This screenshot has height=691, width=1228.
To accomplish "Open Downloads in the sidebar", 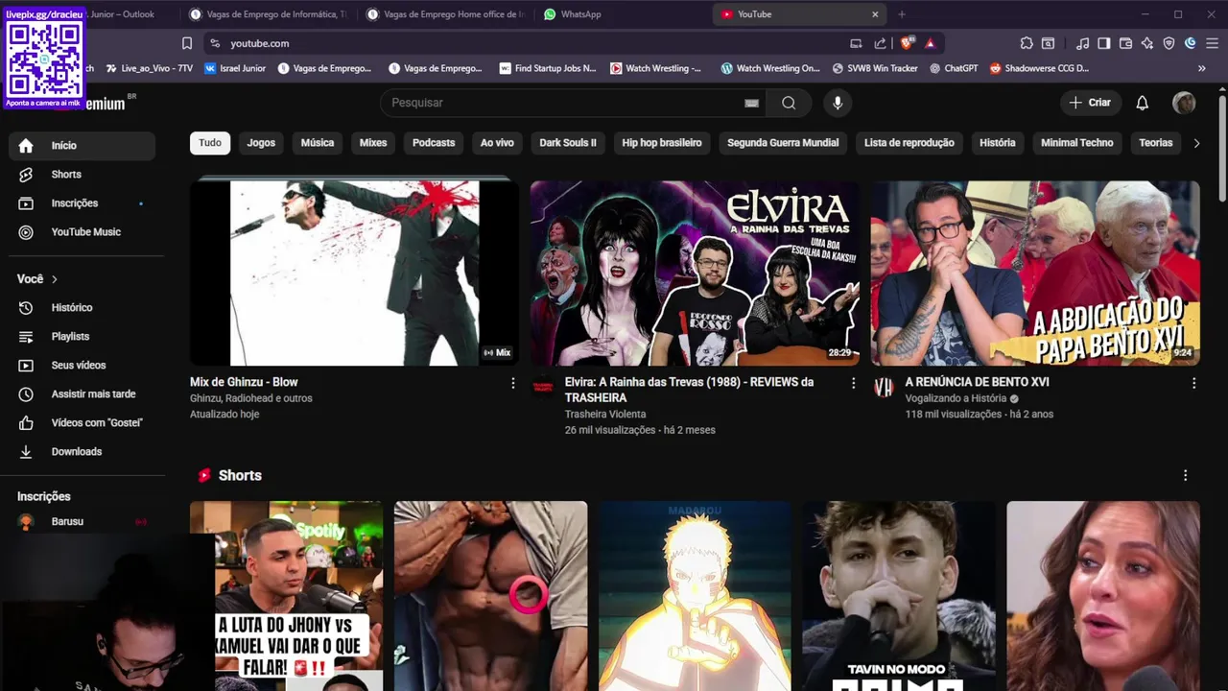I will (83, 452).
